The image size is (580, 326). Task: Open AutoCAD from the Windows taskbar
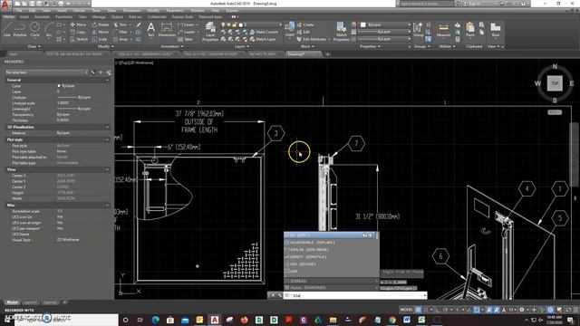(x=214, y=320)
